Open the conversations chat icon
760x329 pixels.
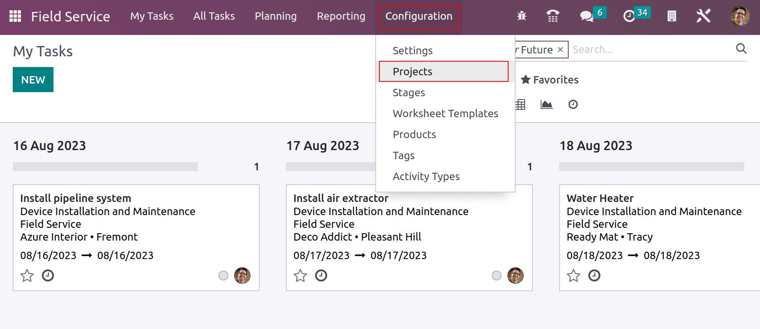point(586,16)
